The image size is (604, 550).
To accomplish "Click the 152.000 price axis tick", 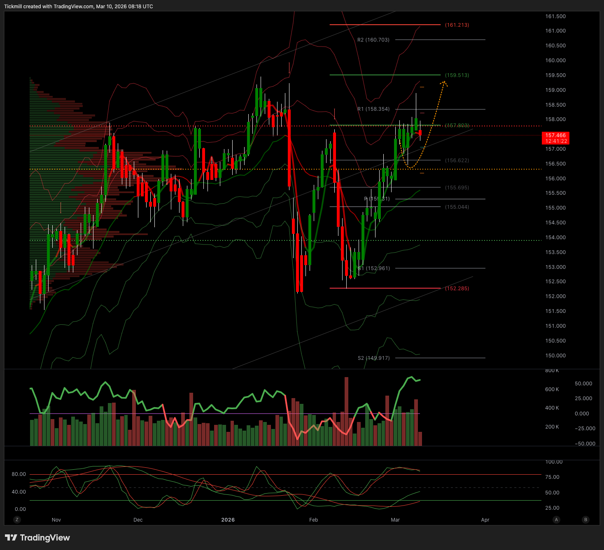I will point(555,296).
